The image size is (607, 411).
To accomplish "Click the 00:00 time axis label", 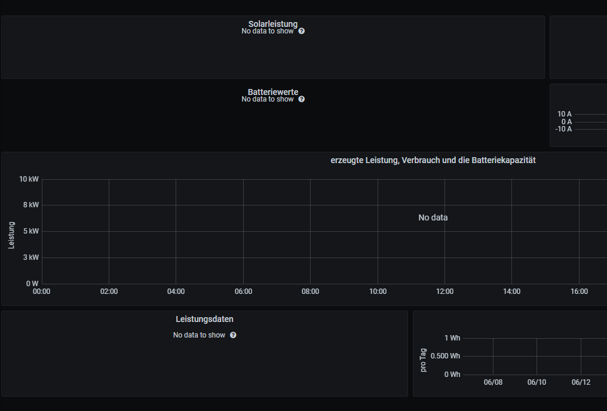I will click(41, 292).
